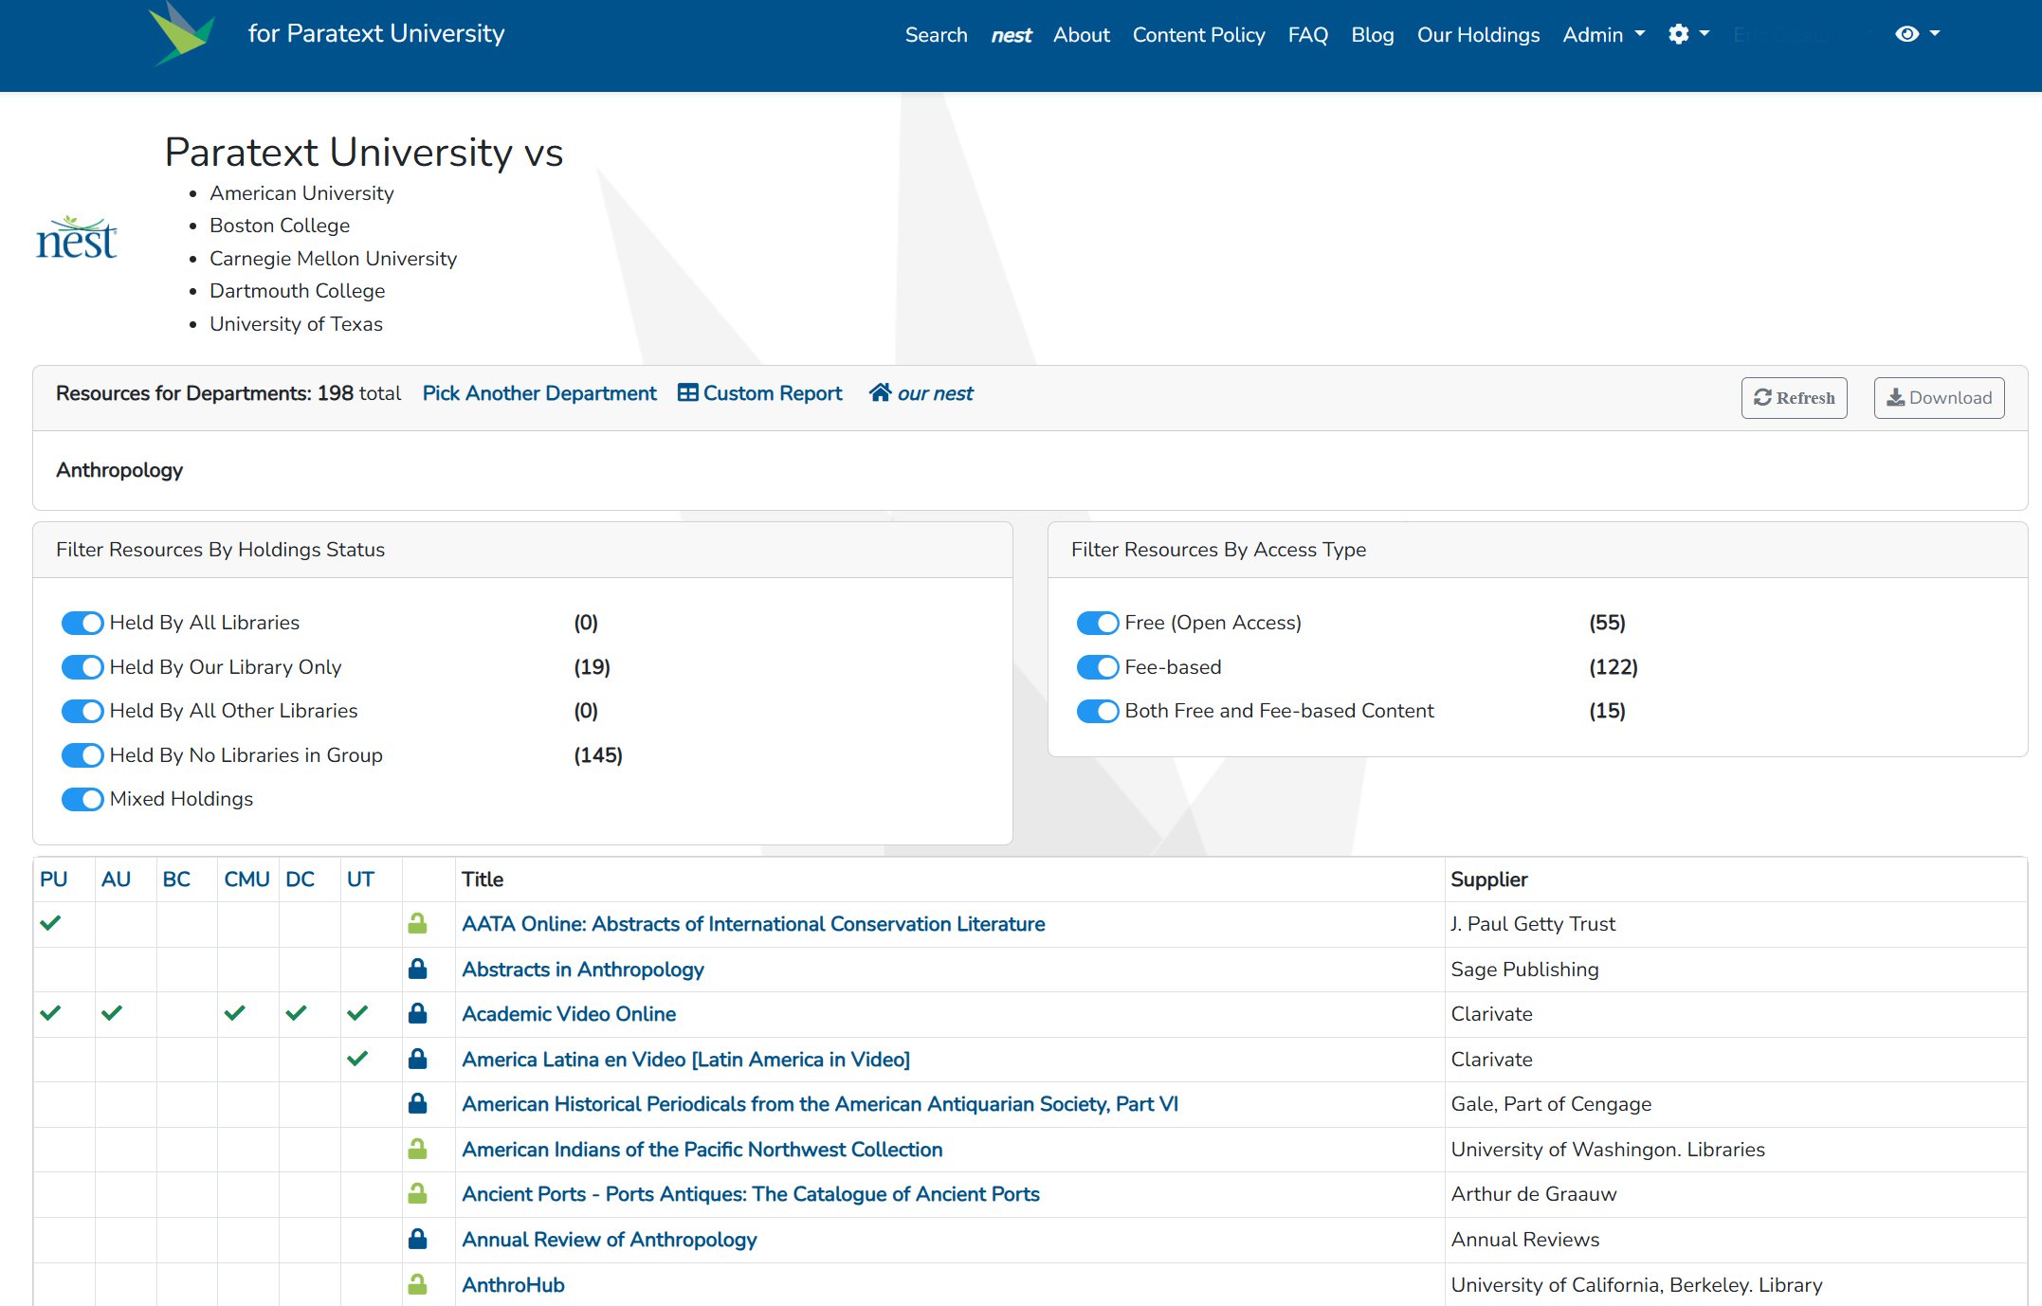Click open lock icon for Ancient Ports
Image resolution: width=2042 pixels, height=1306 pixels.
click(x=417, y=1193)
